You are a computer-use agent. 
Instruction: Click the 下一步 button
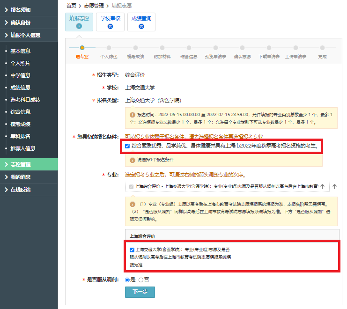[x=140, y=292]
